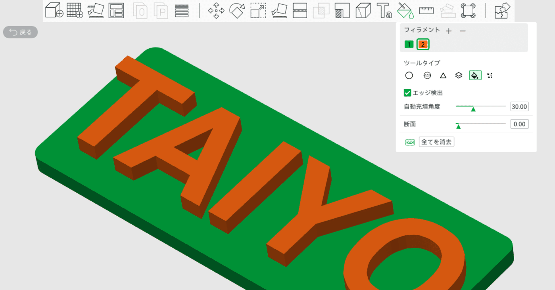Image resolution: width=555 pixels, height=290 pixels.
Task: Click the 断面 label
Action: pos(410,124)
